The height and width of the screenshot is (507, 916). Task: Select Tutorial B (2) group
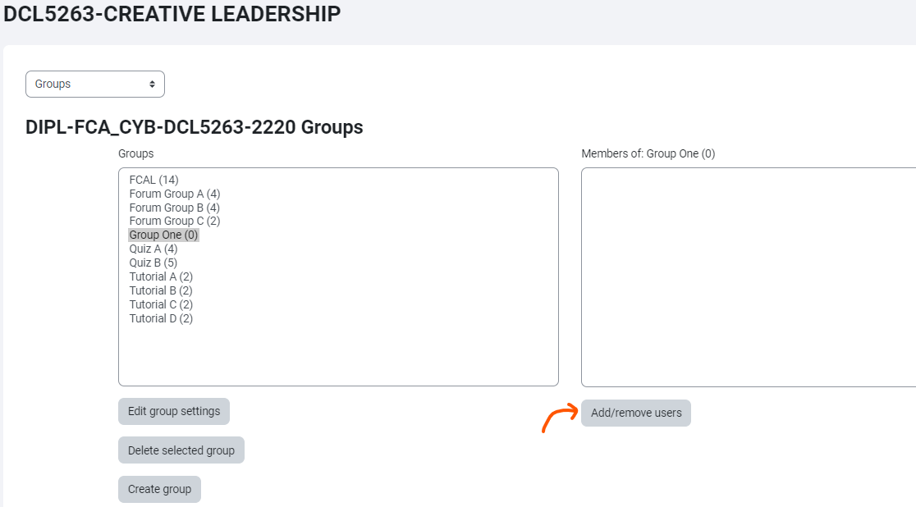(161, 290)
